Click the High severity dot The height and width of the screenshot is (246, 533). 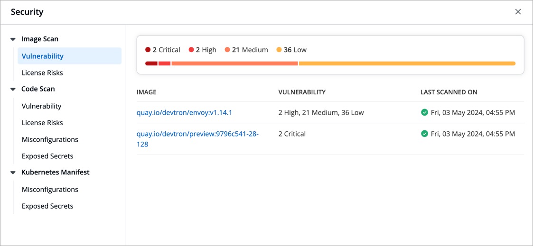191,50
